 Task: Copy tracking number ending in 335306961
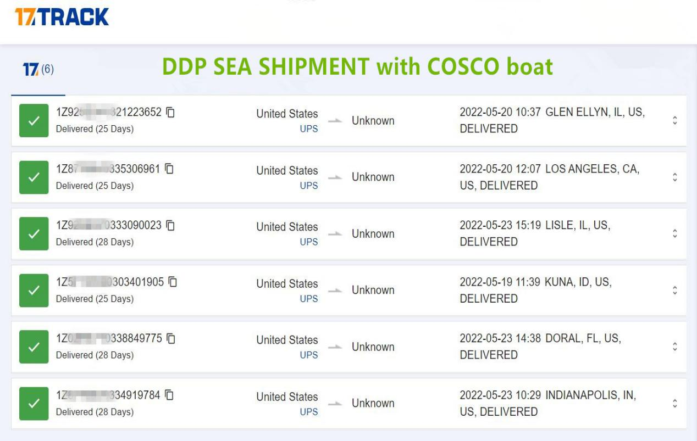point(170,169)
